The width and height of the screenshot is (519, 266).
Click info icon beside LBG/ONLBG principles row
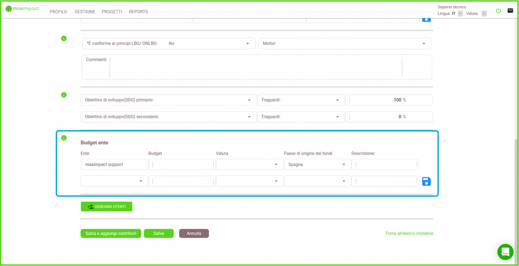pos(64,38)
